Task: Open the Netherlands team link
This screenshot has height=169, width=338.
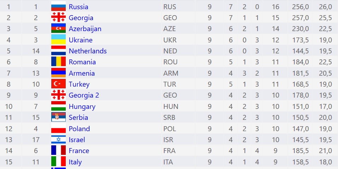Action: pos(88,51)
